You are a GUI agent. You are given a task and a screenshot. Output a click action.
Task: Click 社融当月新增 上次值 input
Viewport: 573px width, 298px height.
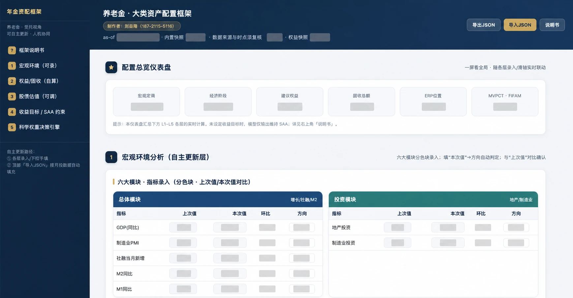[x=183, y=258]
